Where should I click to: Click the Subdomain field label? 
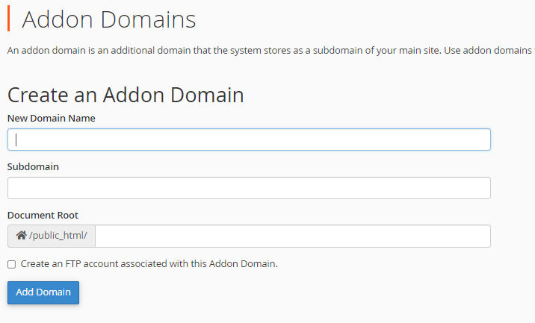click(x=33, y=166)
